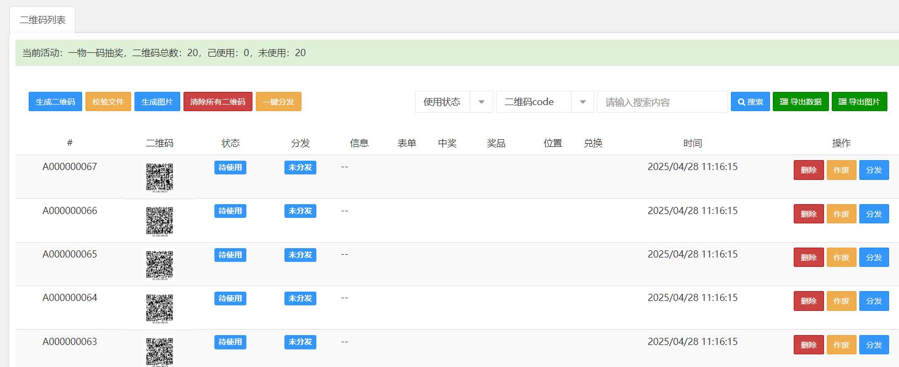Click the 未分发 badge for A000000067

[300, 167]
